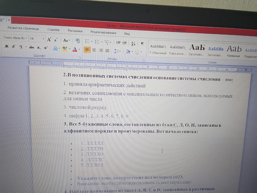Insert a multilevel list

[x=107, y=42]
